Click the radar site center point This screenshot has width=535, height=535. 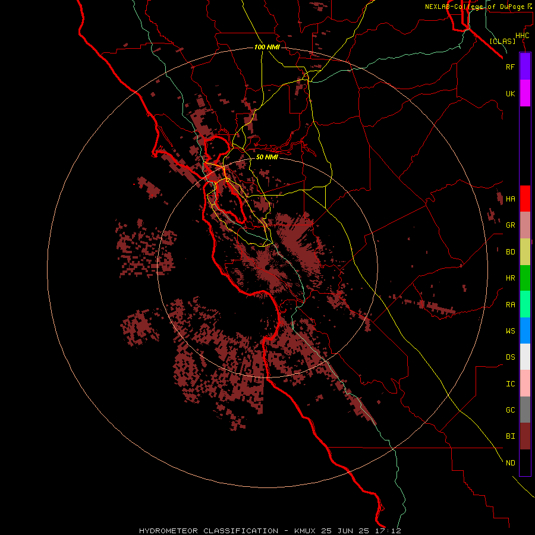[267, 267]
